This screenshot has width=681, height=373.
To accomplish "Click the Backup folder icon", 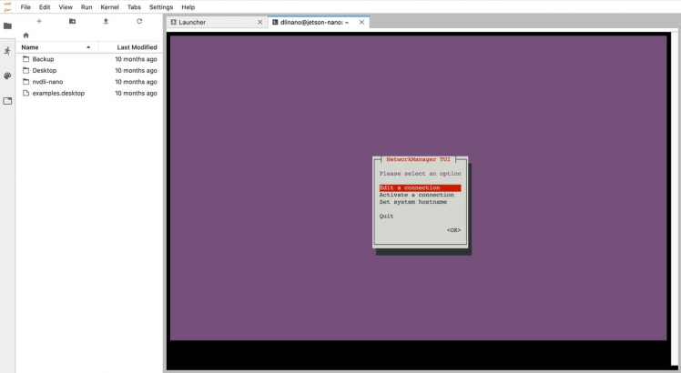I will pos(26,58).
